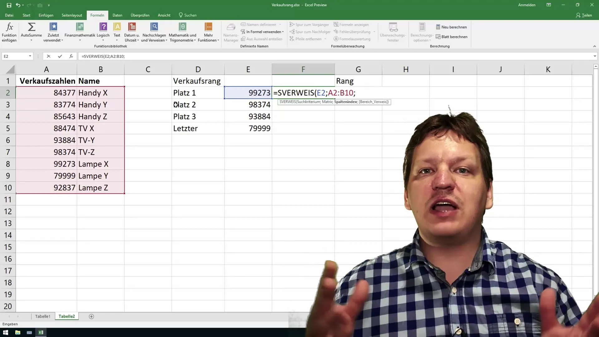Open the Namens-Manager
This screenshot has width=599, height=337.
(x=231, y=32)
